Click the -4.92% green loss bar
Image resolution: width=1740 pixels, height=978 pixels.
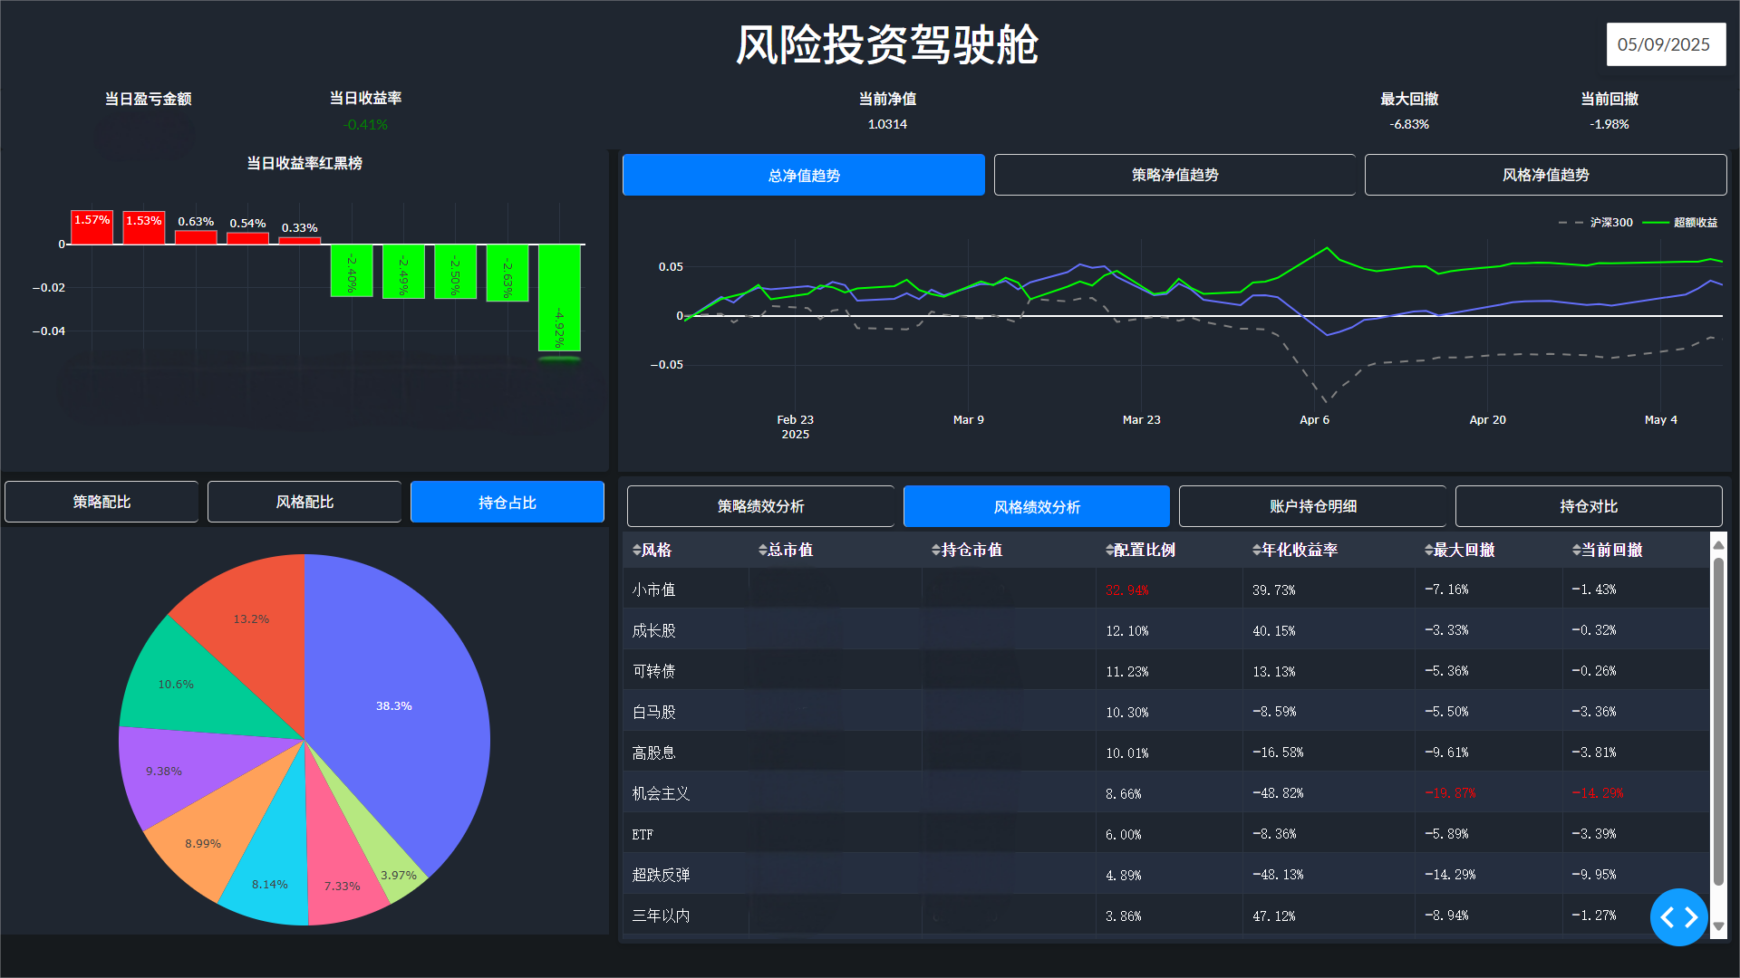pos(559,297)
